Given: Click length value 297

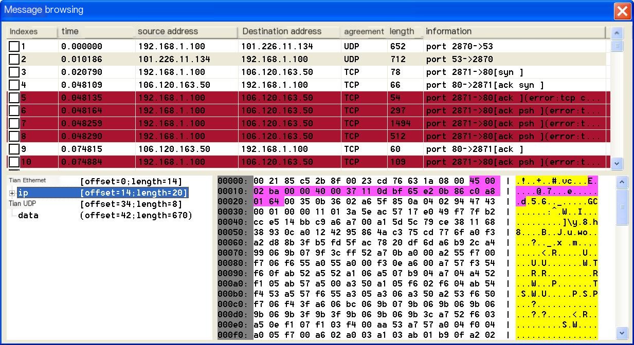Looking at the screenshot, I should [x=398, y=111].
